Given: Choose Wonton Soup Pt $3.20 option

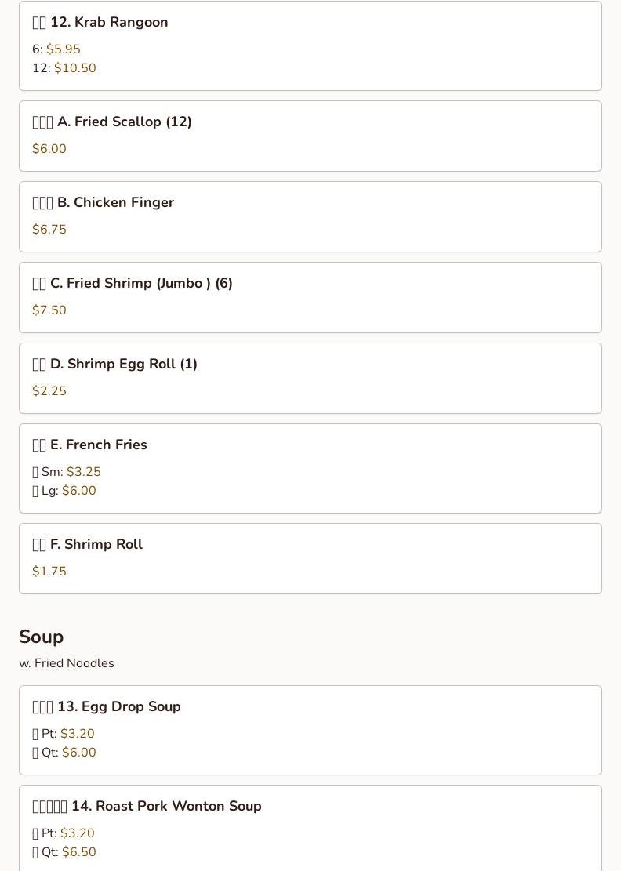Looking at the screenshot, I should tap(64, 833).
